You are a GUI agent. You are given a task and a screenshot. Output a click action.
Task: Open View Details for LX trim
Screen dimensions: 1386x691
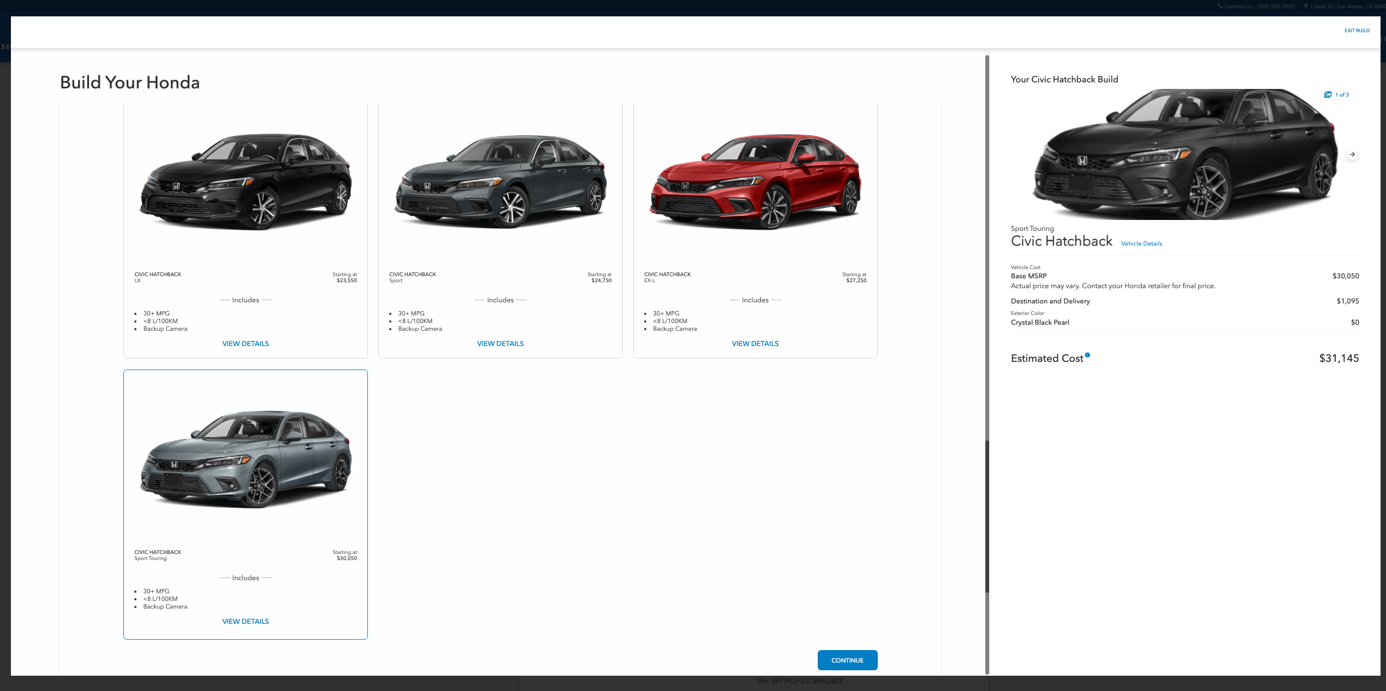245,343
